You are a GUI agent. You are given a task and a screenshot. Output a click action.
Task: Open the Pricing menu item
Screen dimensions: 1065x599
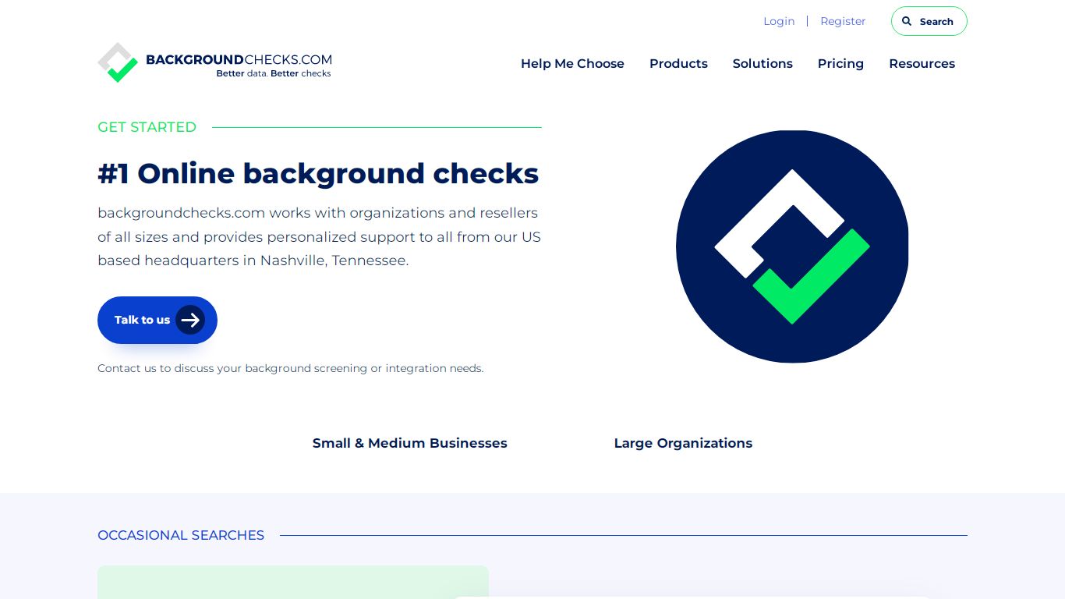[x=840, y=64]
